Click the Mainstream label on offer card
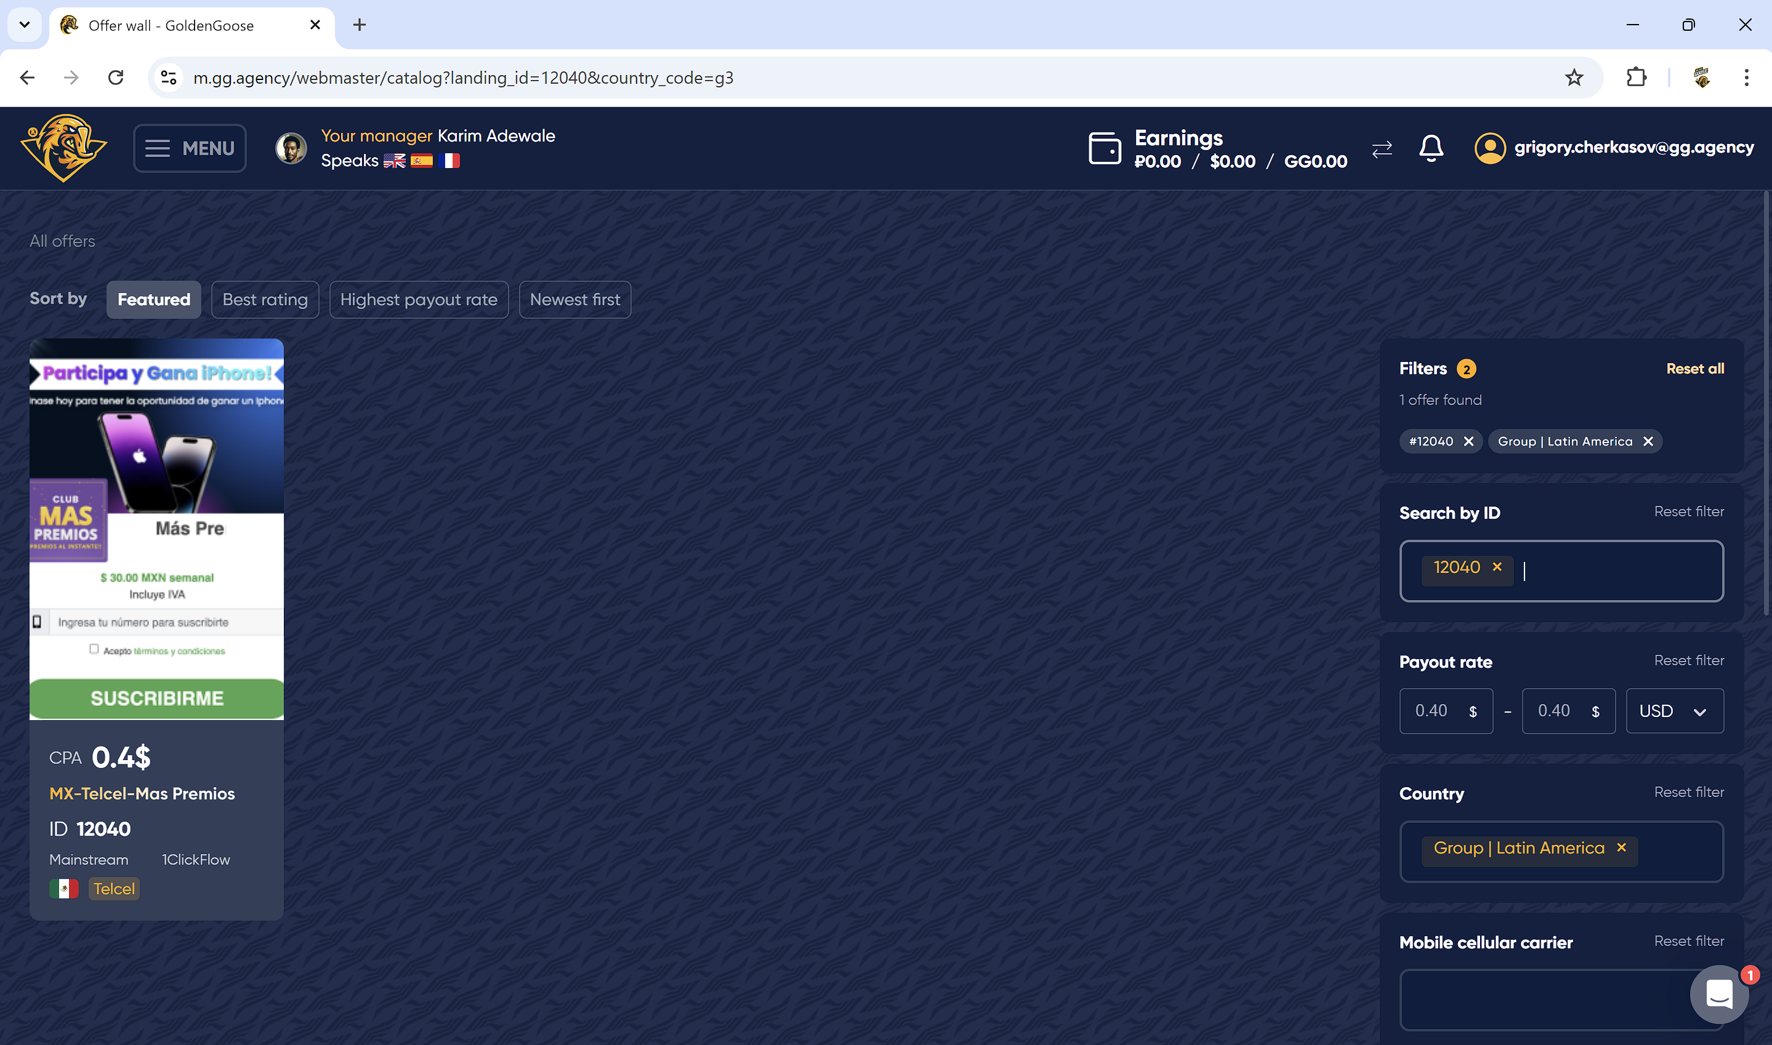 pos(89,859)
